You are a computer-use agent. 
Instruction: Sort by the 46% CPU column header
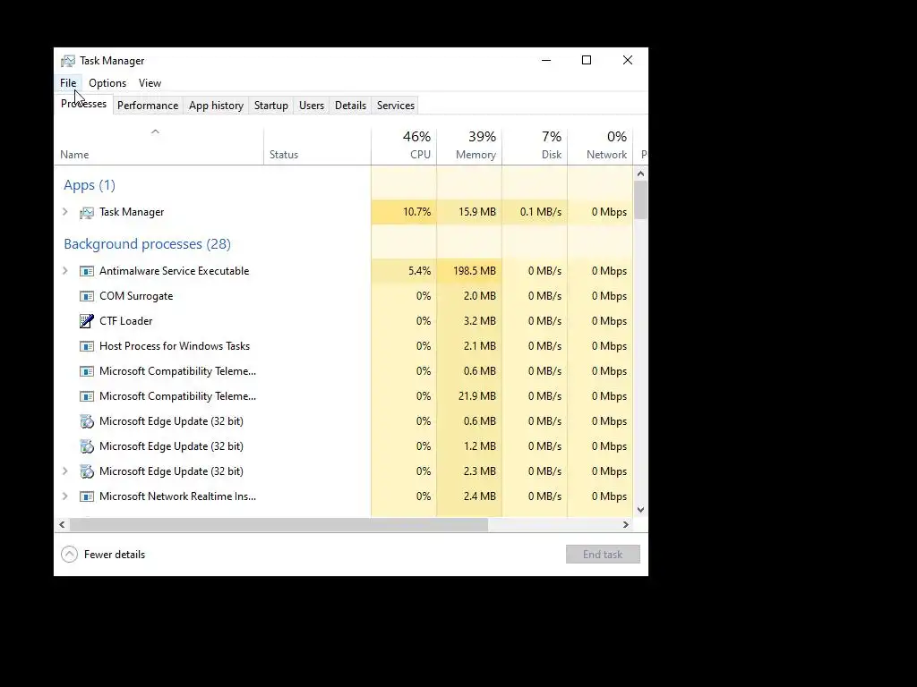pyautogui.click(x=404, y=146)
